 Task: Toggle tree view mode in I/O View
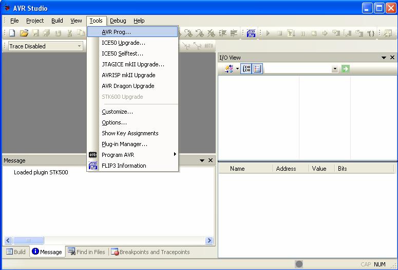click(x=247, y=68)
